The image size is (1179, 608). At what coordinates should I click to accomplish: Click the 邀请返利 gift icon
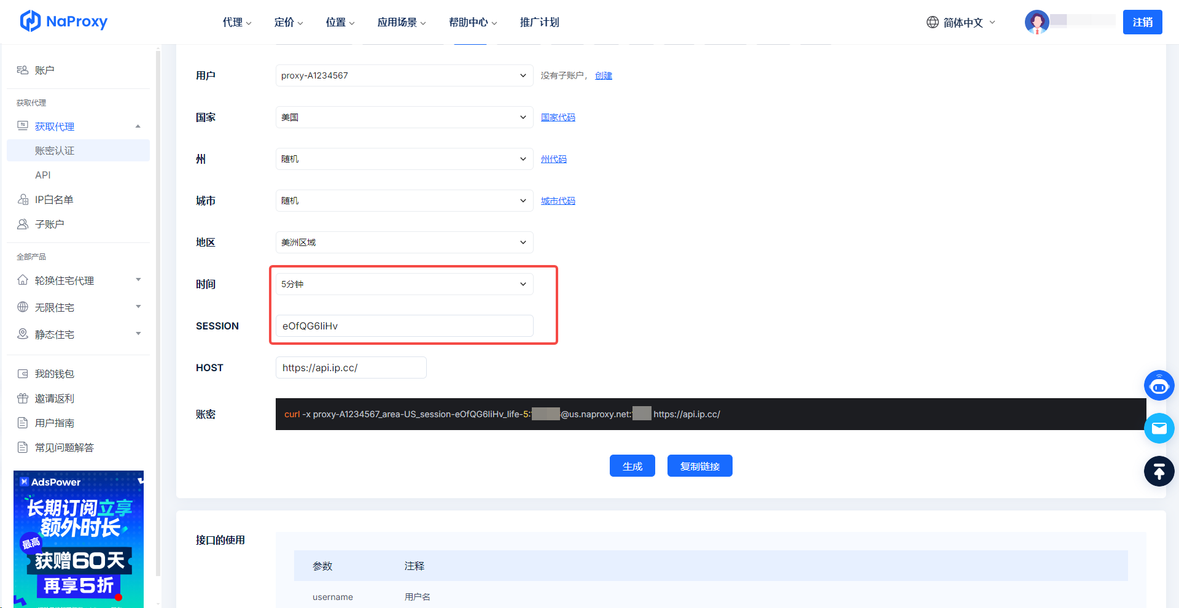(23, 398)
